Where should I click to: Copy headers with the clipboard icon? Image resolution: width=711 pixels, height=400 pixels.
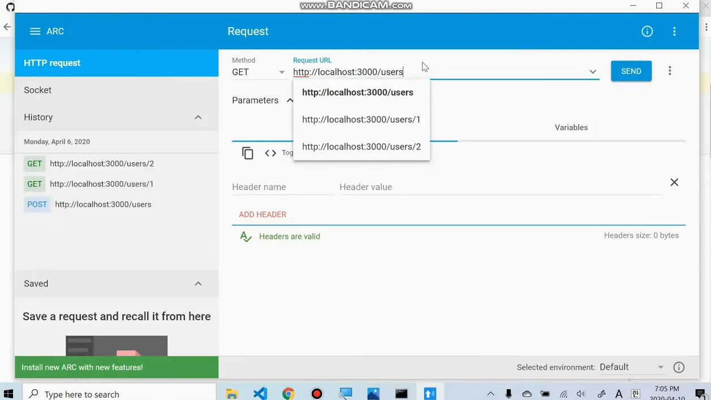pyautogui.click(x=248, y=153)
